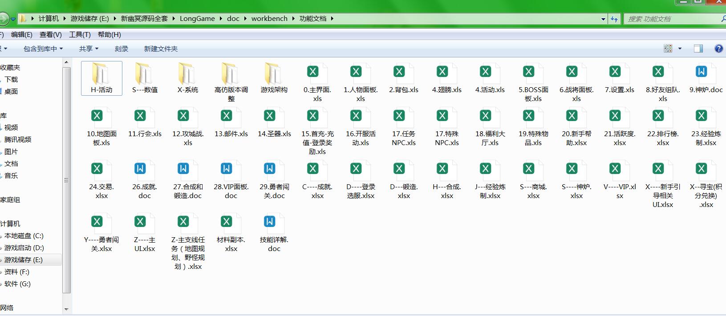Open the 查看(V) menu
726x316 pixels.
50,34
